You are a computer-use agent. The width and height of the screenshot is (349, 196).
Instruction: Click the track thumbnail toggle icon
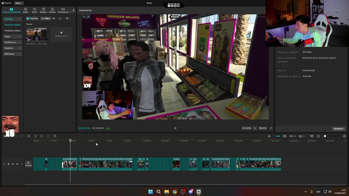[4, 164]
